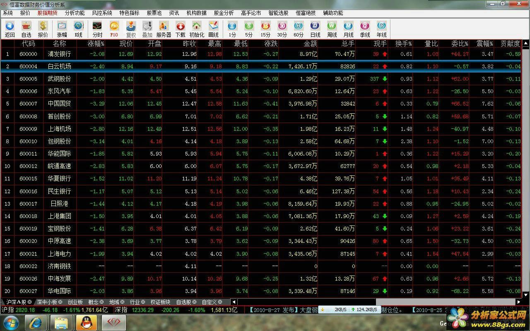Click the horizontal scrollbar right arrow

519,302
